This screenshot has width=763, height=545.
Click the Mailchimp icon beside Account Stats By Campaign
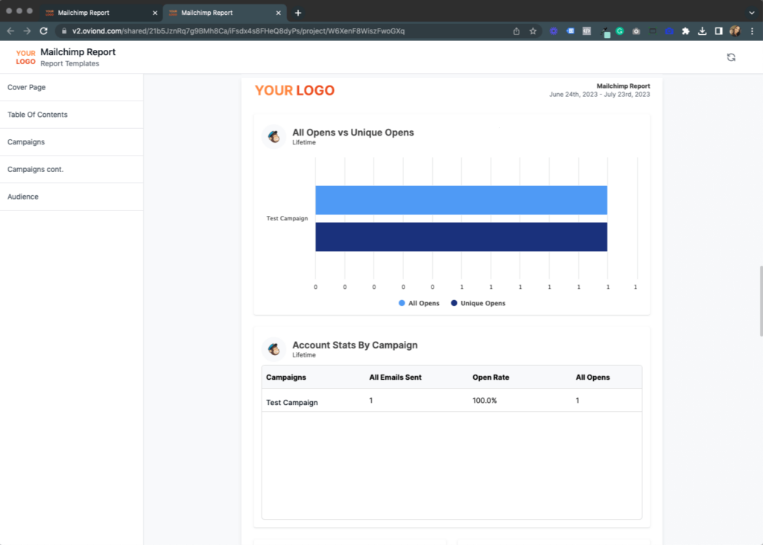[x=274, y=349]
